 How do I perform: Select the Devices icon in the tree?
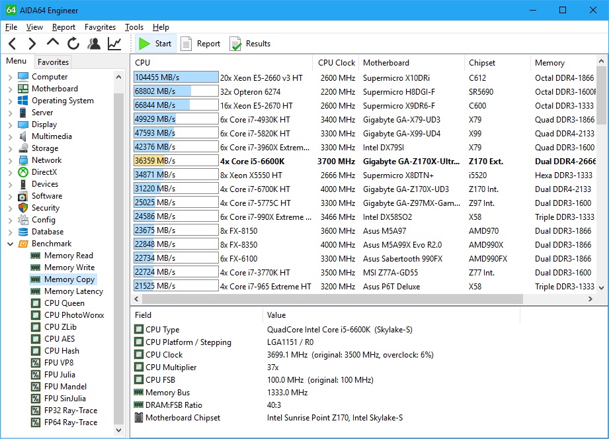[23, 184]
